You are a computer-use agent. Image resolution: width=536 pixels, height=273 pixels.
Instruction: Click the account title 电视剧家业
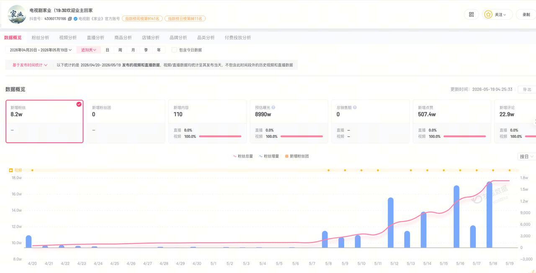pos(61,10)
